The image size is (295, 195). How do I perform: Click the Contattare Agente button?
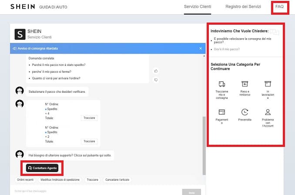(x=42, y=168)
